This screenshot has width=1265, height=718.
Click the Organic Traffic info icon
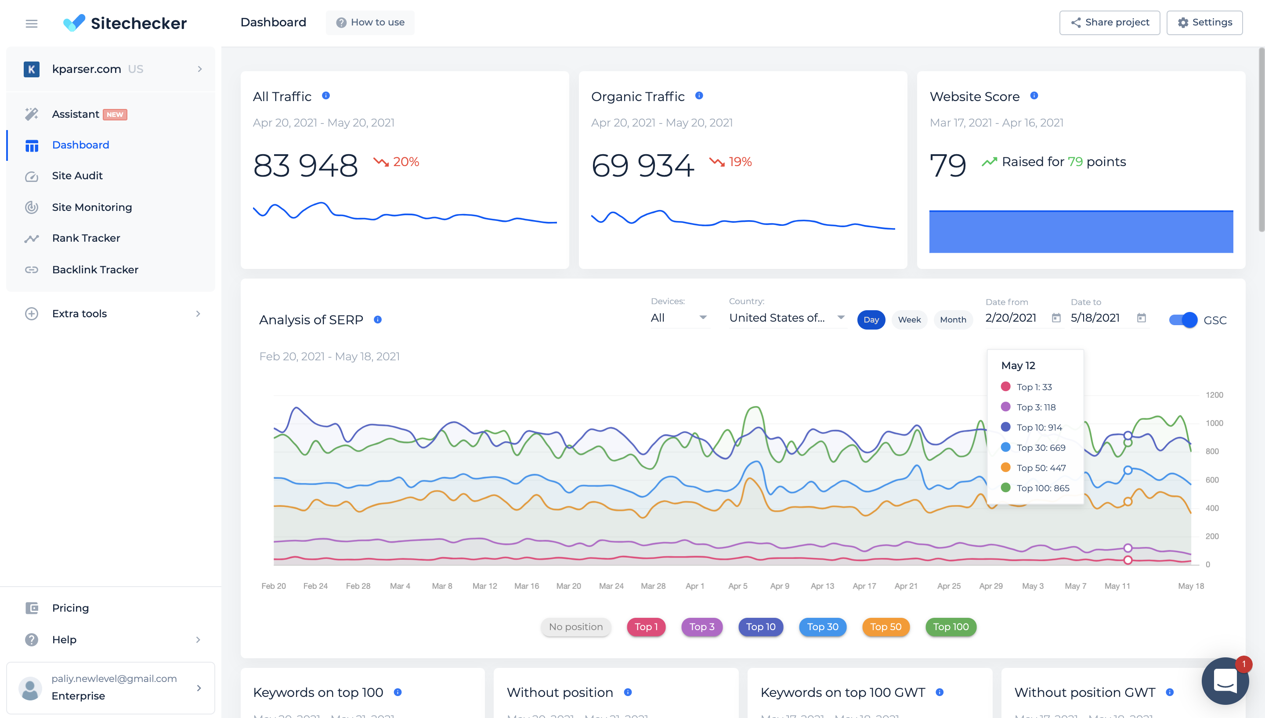point(699,96)
